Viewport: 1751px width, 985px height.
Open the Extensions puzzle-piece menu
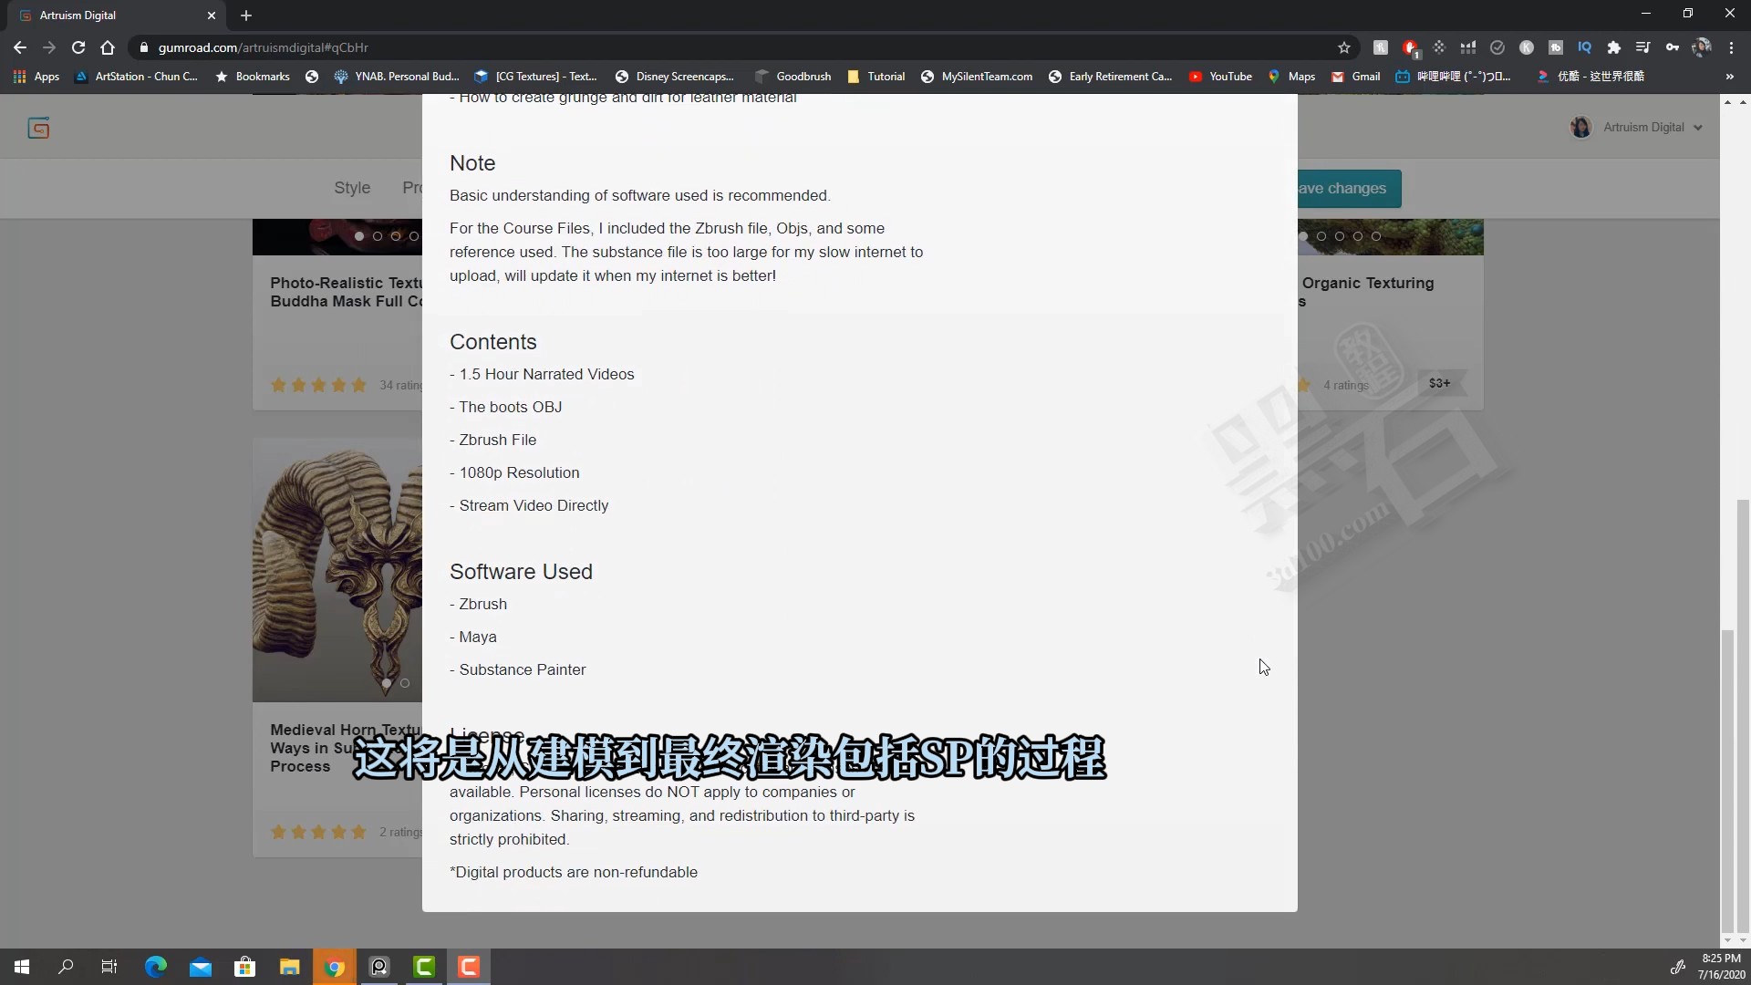click(x=1614, y=47)
